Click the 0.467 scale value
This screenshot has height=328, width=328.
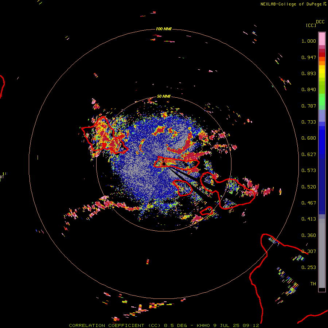pyautogui.click(x=309, y=203)
